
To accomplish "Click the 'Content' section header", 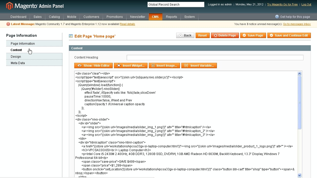I will point(190,48).
